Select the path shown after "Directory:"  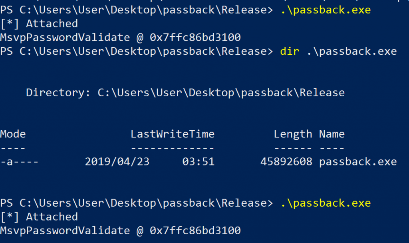221,93
